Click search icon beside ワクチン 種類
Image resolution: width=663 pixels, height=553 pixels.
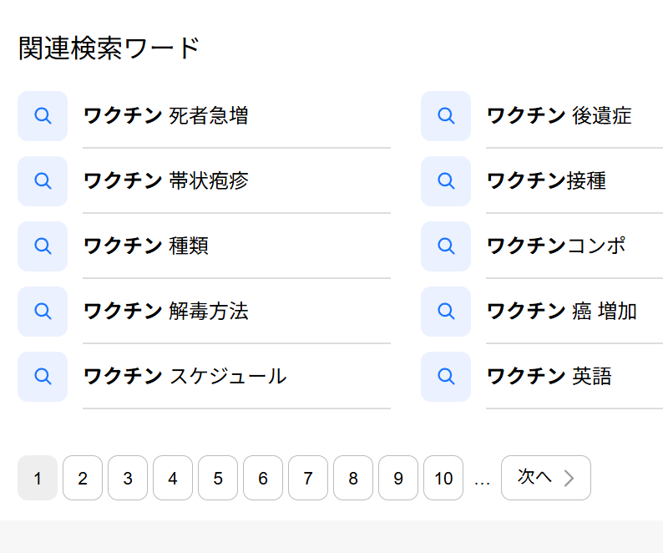pyautogui.click(x=43, y=246)
